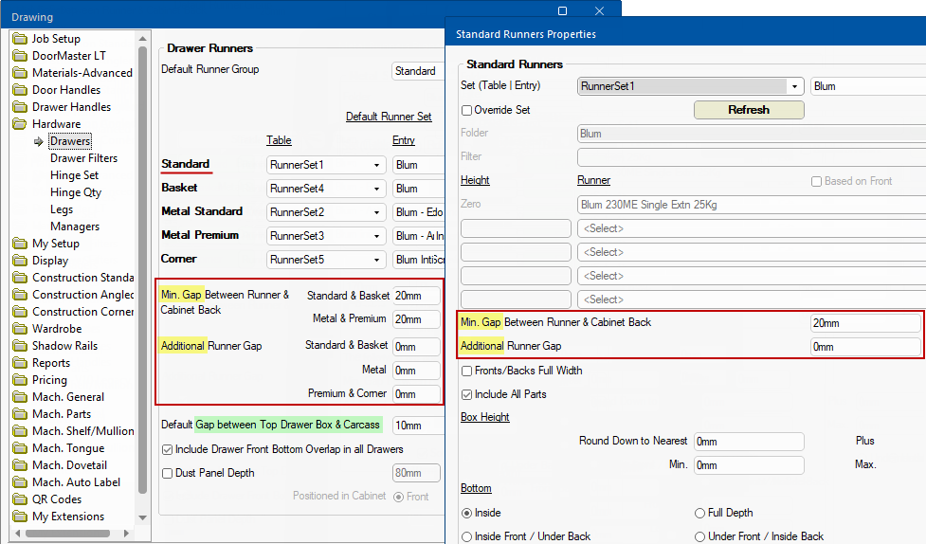Enable the Override Set checkbox
Viewport: 926px width, 544px height.
click(x=466, y=110)
